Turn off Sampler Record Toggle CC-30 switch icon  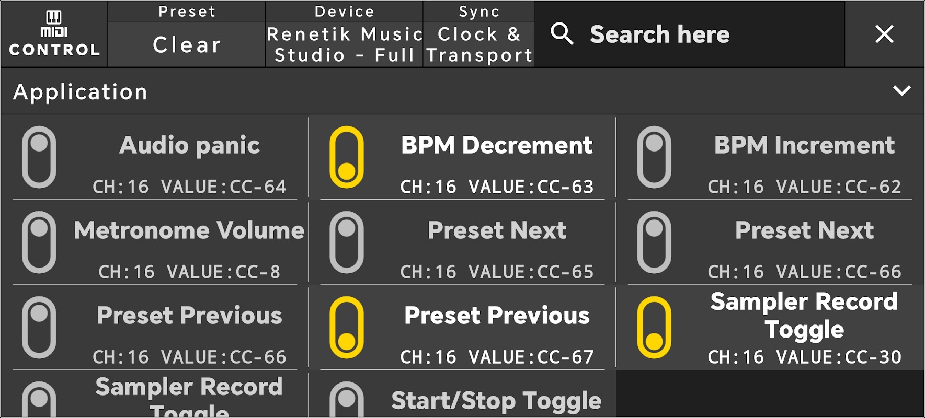point(654,327)
